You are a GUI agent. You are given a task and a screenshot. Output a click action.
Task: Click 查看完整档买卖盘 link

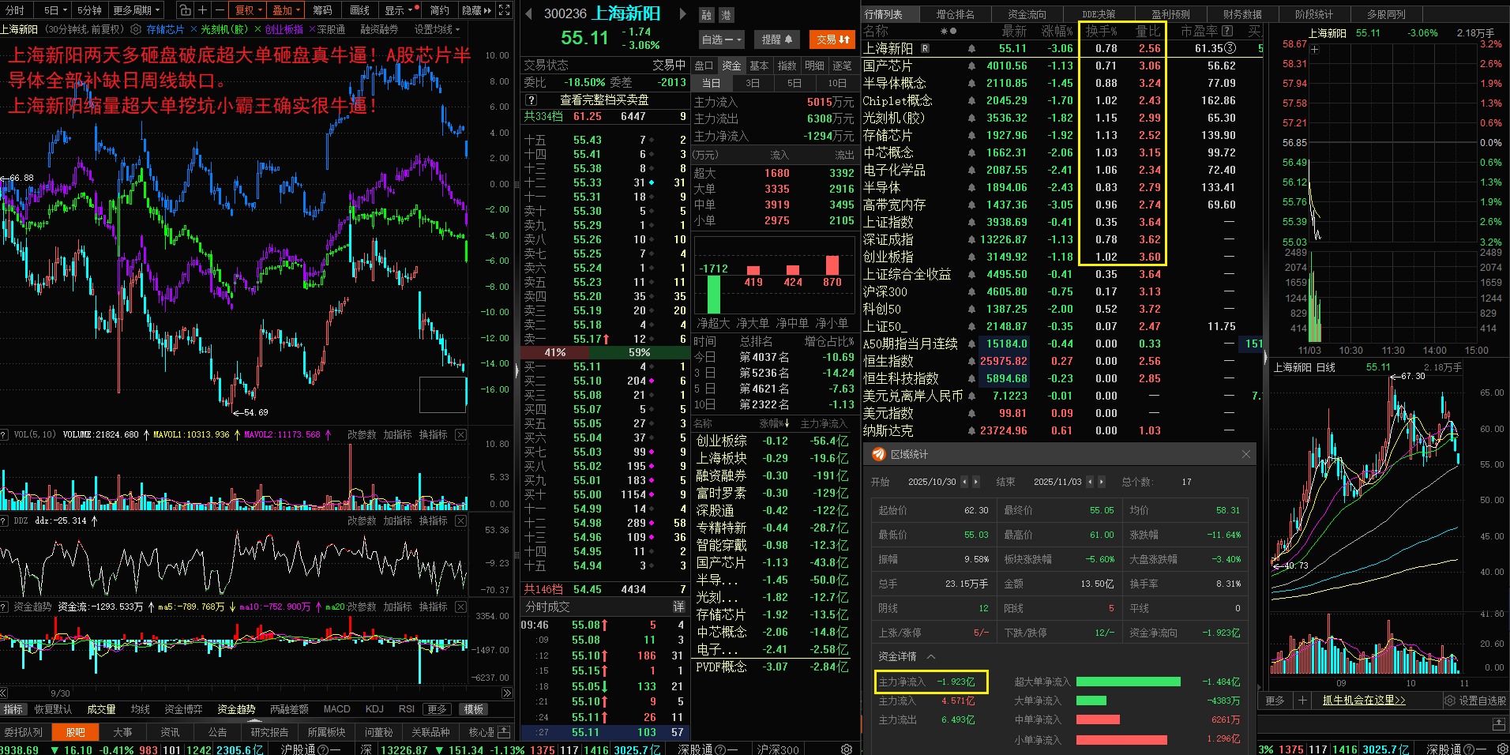(604, 100)
